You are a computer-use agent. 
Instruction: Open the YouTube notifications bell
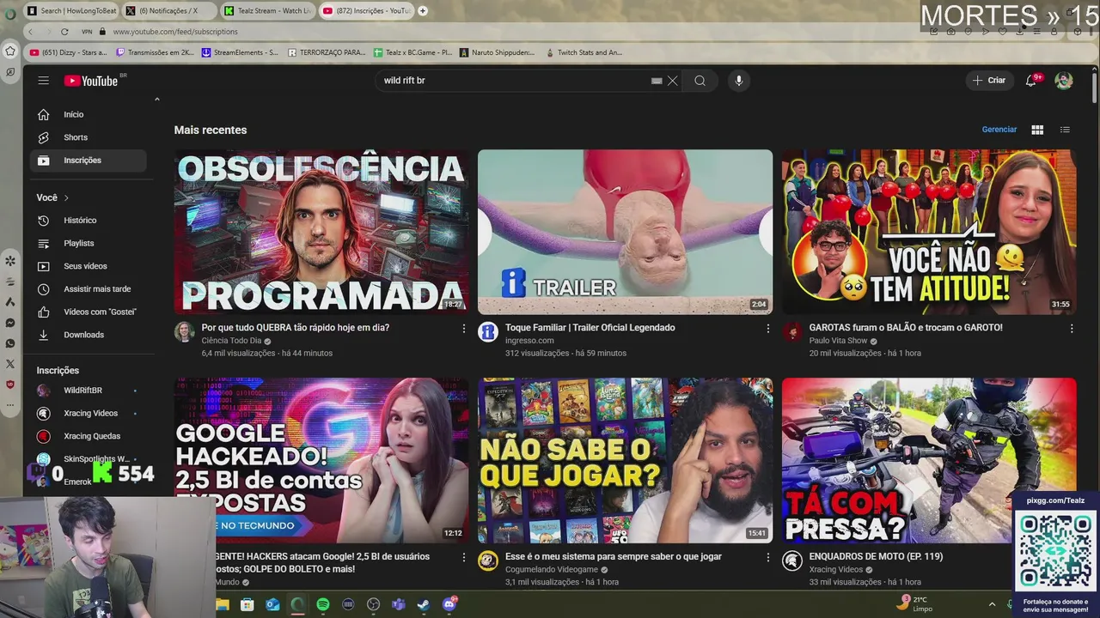click(x=1031, y=81)
